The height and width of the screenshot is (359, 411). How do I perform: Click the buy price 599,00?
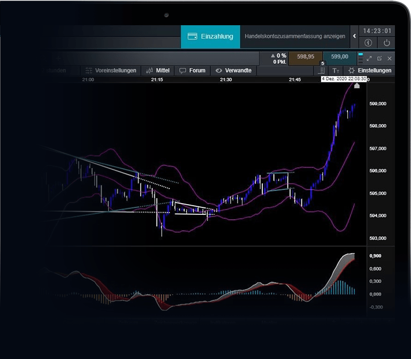339,57
